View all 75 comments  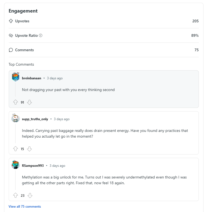click(25, 207)
